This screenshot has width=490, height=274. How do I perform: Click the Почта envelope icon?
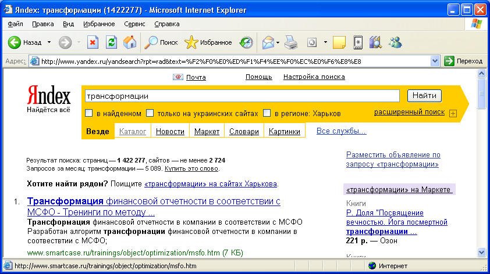click(178, 77)
